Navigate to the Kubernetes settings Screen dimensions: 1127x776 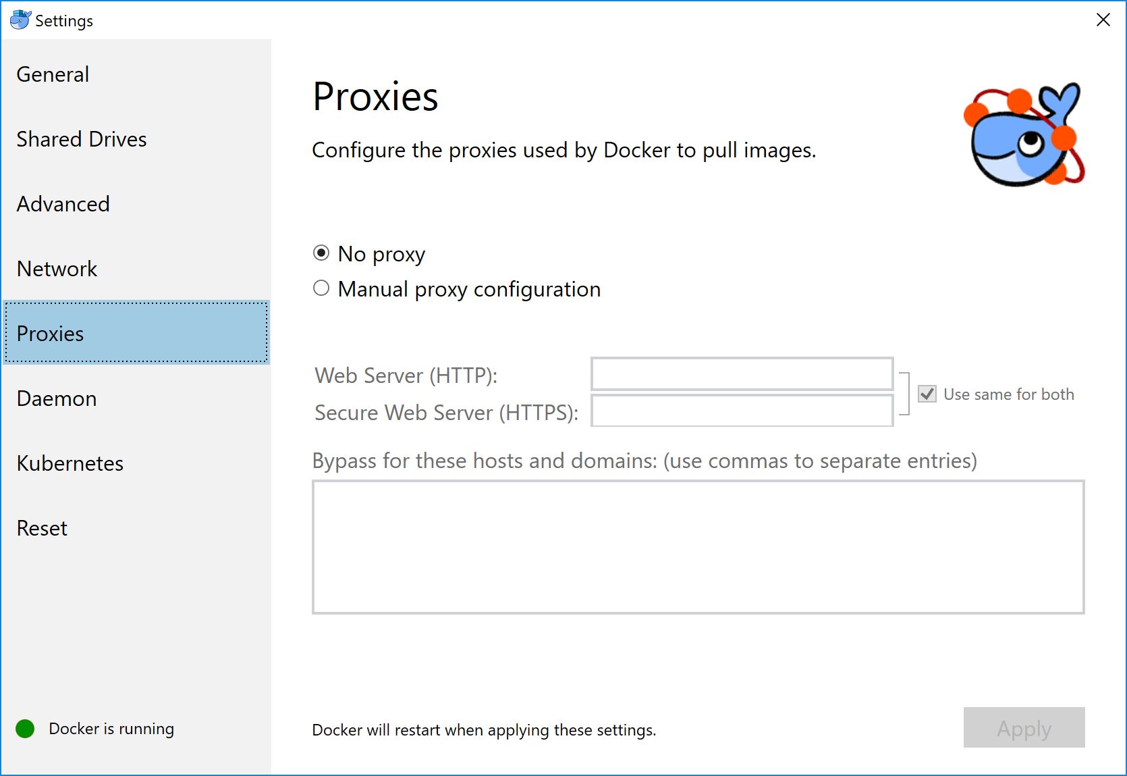click(x=70, y=463)
